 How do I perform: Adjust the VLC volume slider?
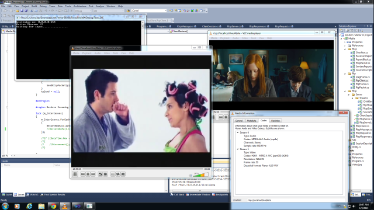point(200,175)
